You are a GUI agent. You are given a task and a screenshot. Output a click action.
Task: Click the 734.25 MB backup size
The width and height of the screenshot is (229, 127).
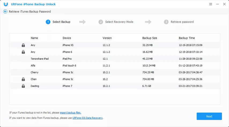point(148,72)
